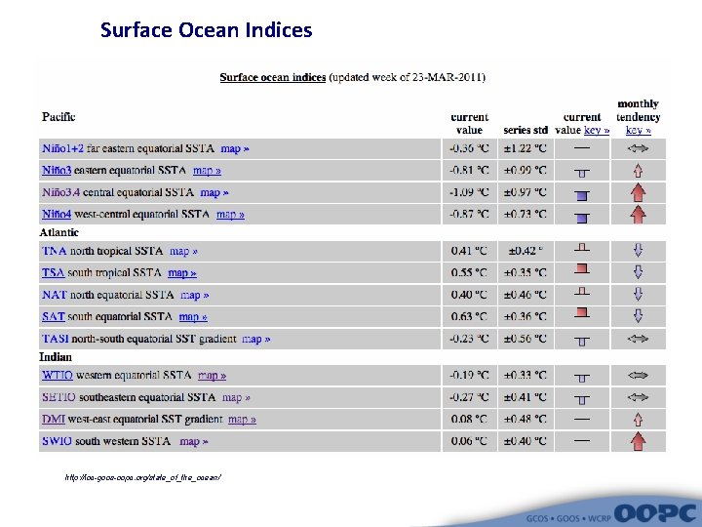702x527 pixels.
Task: Click the NAT down tendency arrow
Action: (x=638, y=294)
